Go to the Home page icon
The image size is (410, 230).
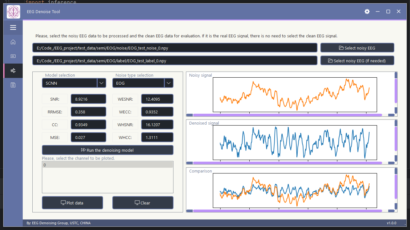click(x=13, y=42)
